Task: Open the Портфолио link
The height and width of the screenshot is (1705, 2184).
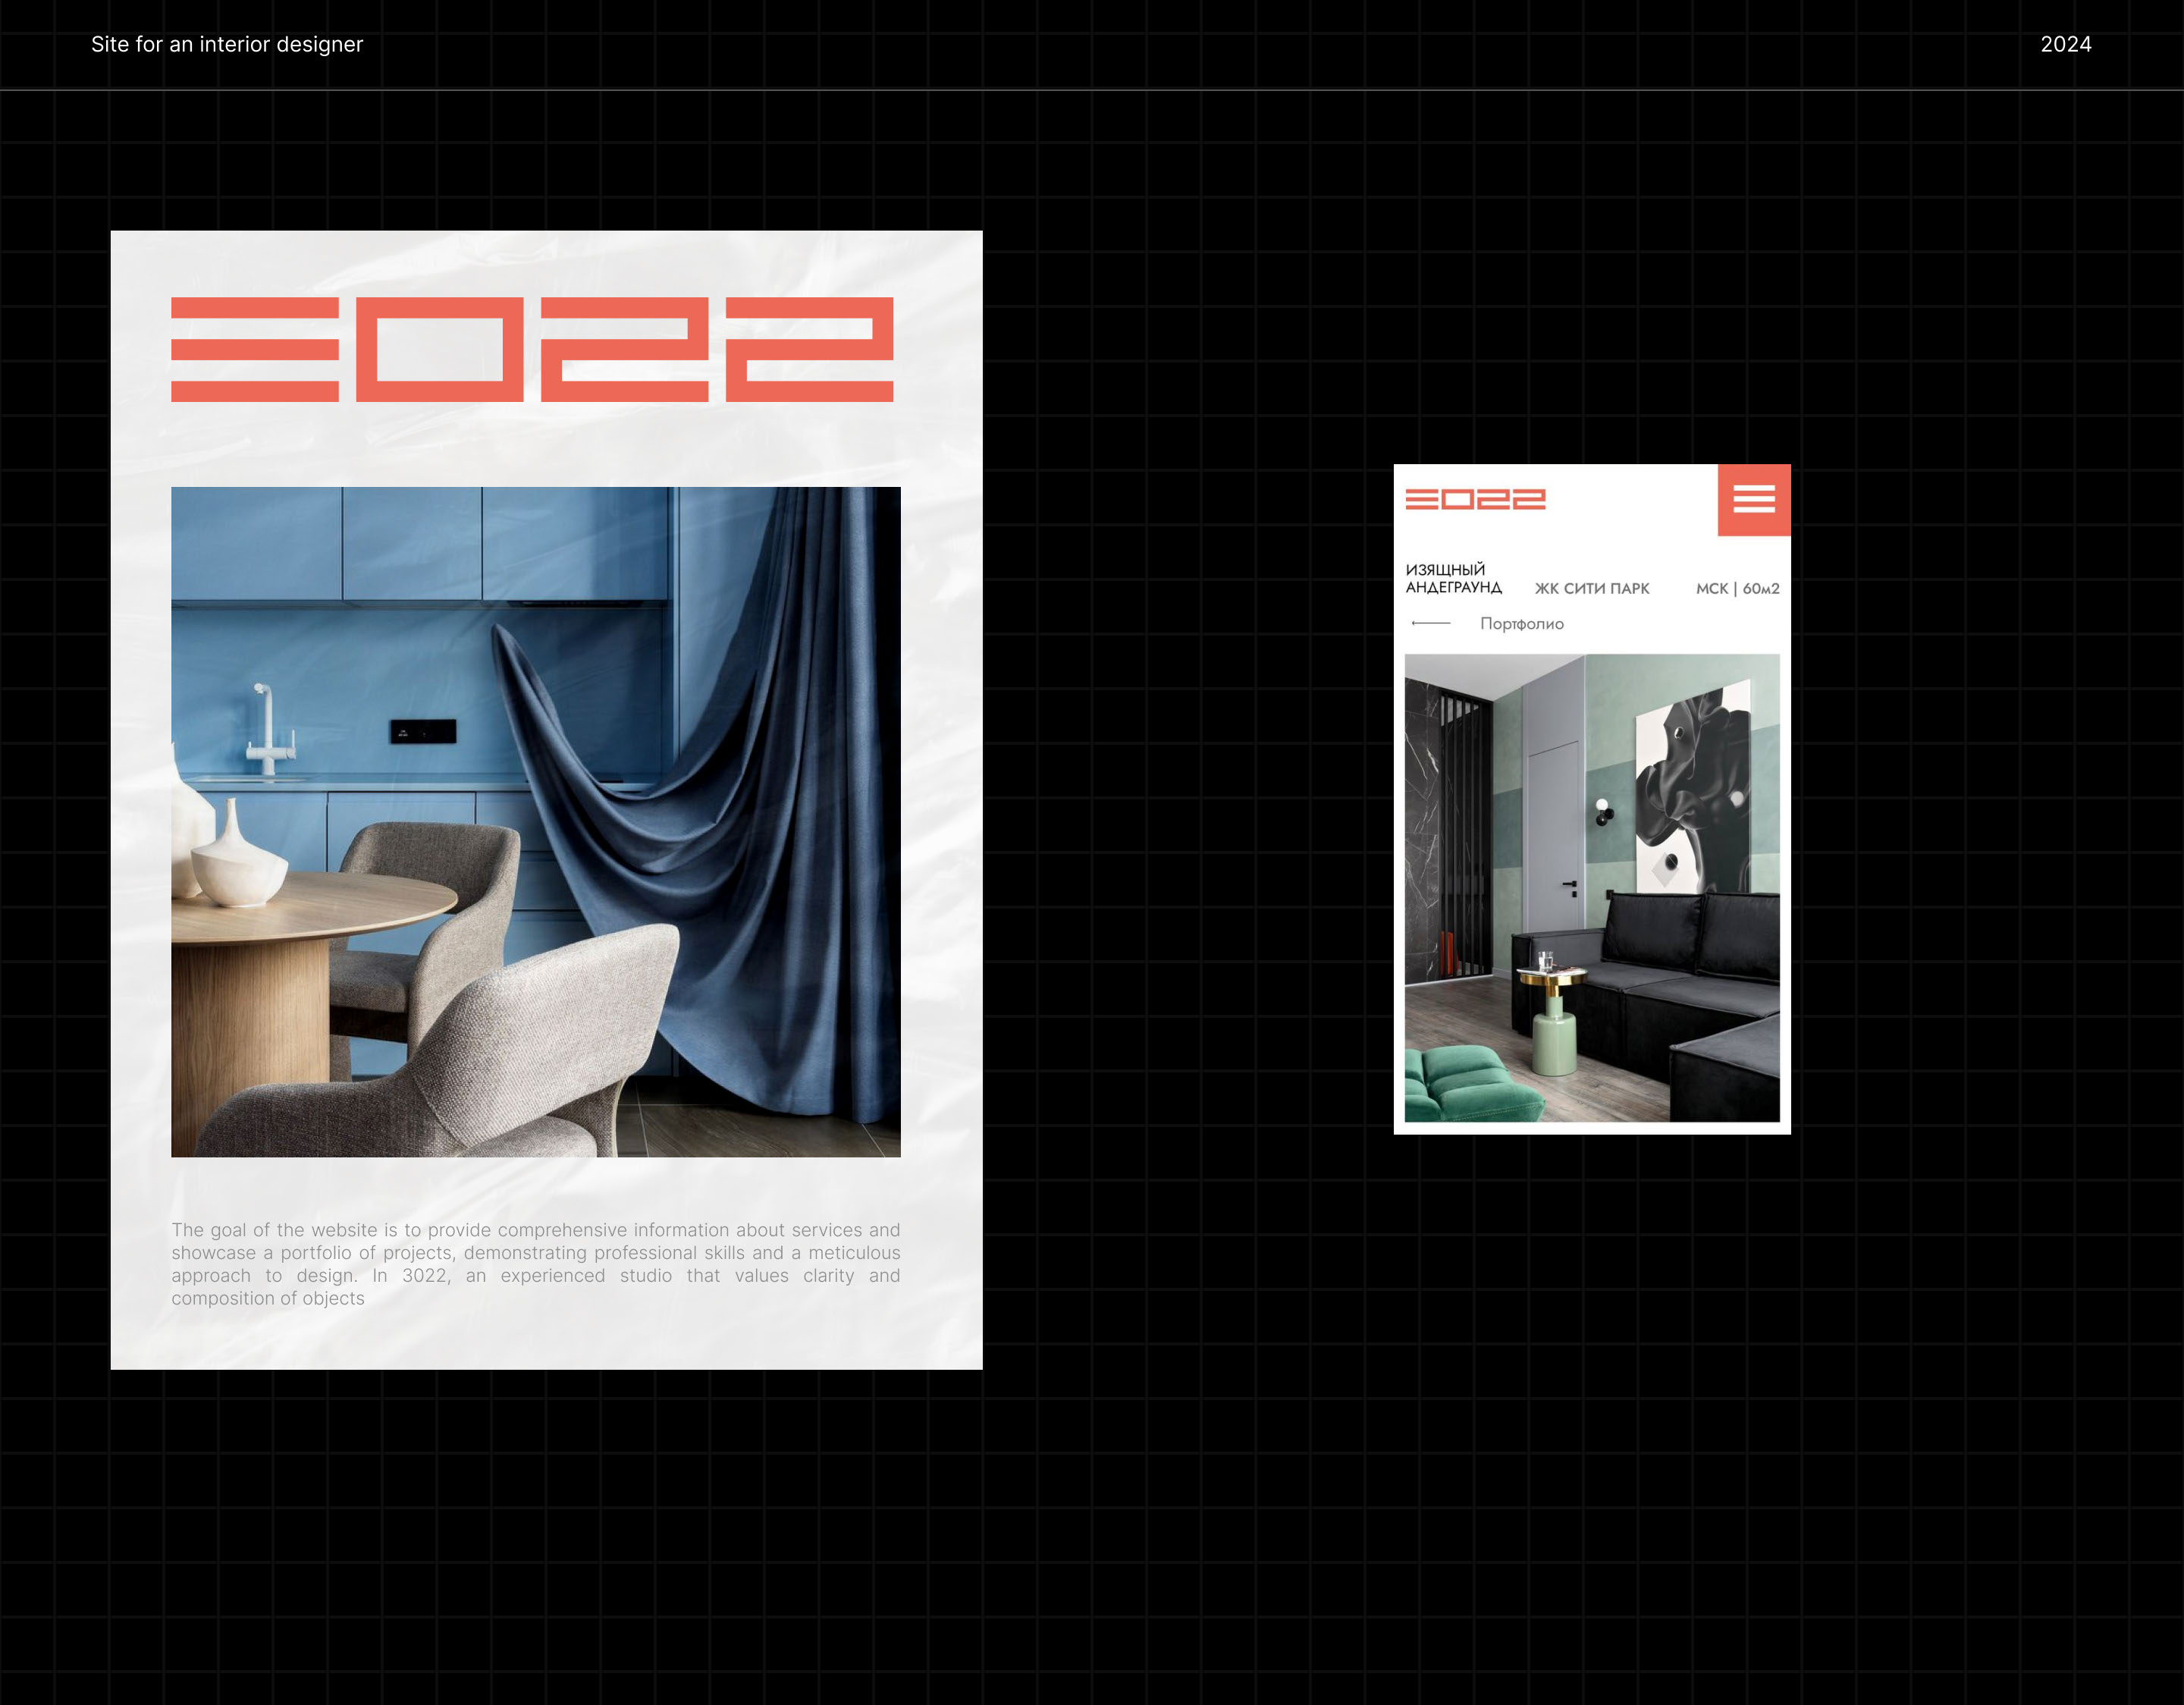Action: [x=1521, y=624]
